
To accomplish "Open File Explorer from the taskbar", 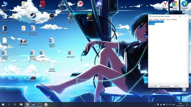I will [21, 104].
